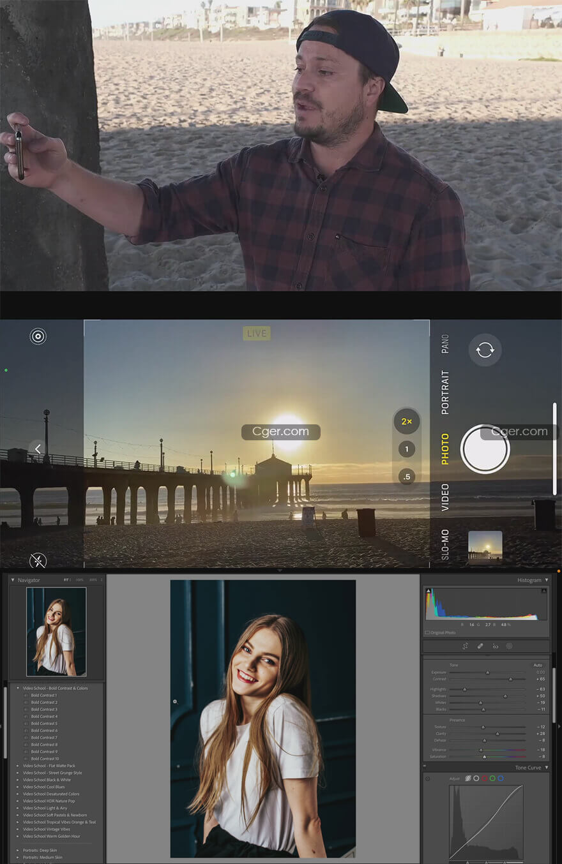
Task: Select the spot removal healing tool
Action: tap(480, 646)
